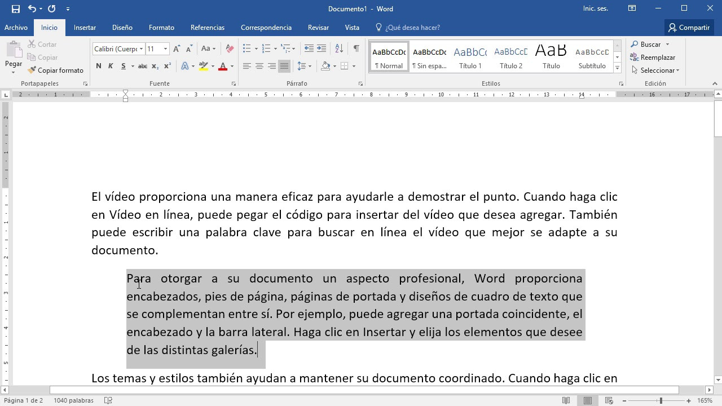Clear all formatting with the eraser icon
The height and width of the screenshot is (406, 722).
tap(230, 49)
